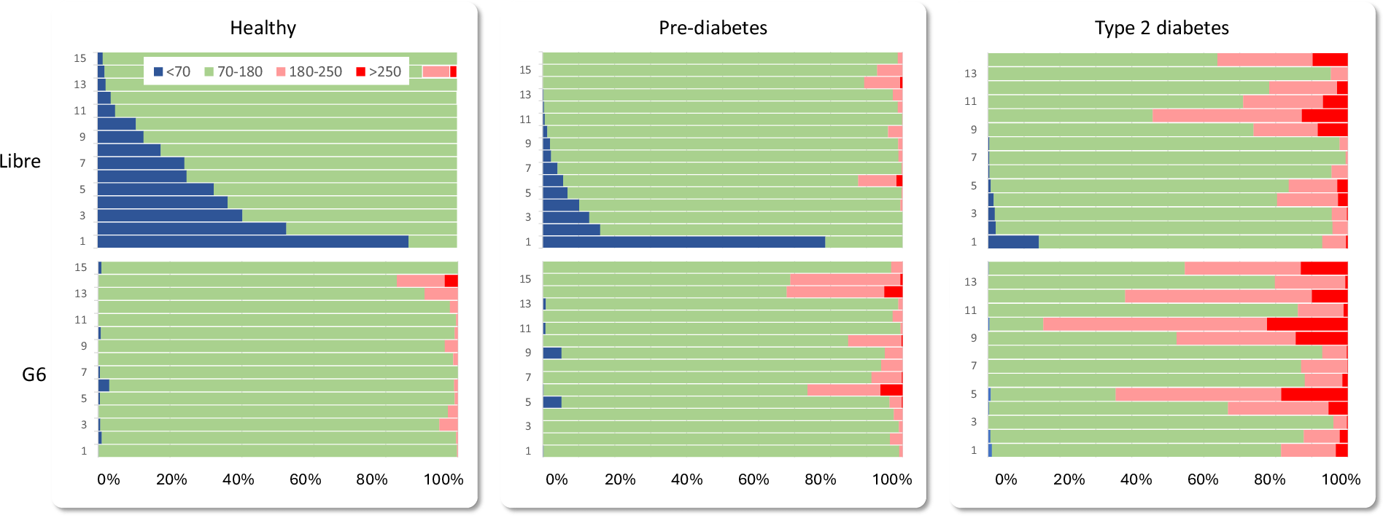This screenshot has width=1383, height=518.
Task: Click the red >250 legend swatch
Action: (360, 72)
